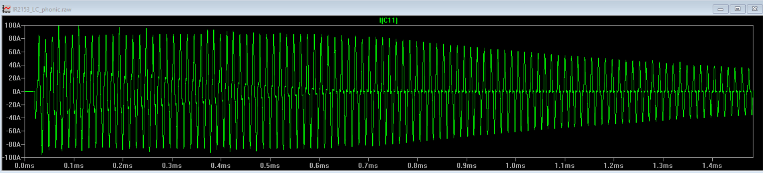Viewport: 763px width, 173px height.
Task: Click the -40A vertical axis label
Action: click(13, 118)
